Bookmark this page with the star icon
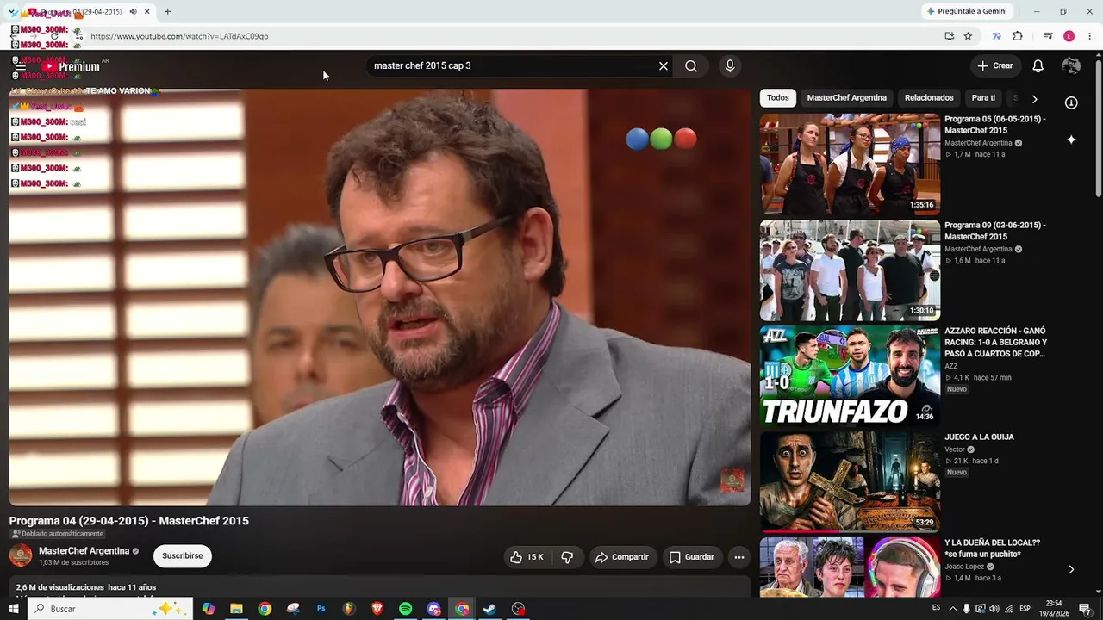Viewport: 1103px width, 620px height. 968,36
